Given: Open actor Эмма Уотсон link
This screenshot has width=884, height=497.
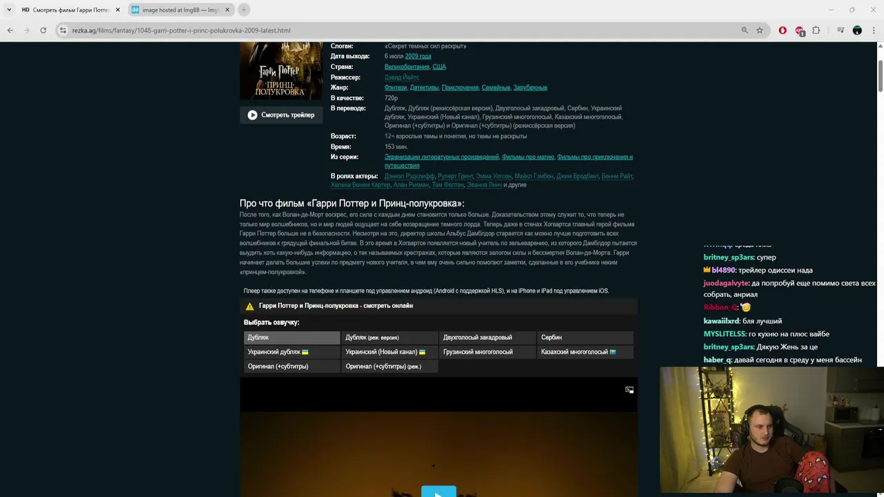Looking at the screenshot, I should pos(493,176).
